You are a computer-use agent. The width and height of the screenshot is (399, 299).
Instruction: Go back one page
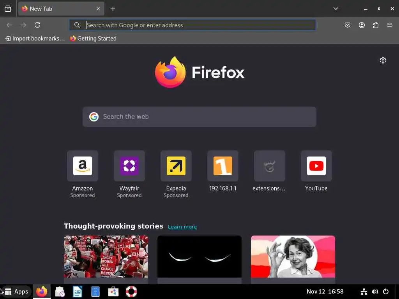coord(9,25)
